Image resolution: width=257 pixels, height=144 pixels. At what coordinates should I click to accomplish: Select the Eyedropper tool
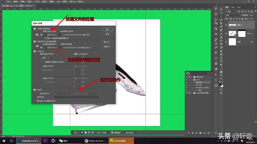tap(221, 27)
